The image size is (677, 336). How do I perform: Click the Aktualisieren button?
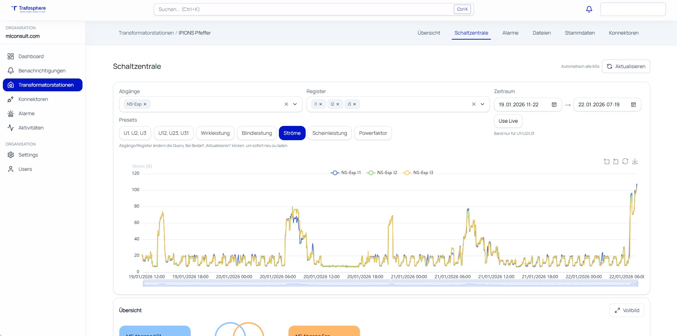coord(626,66)
